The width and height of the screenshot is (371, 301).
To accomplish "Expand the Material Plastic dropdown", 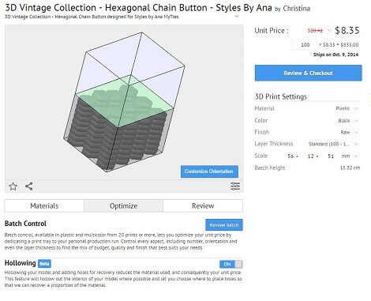I will click(x=356, y=108).
